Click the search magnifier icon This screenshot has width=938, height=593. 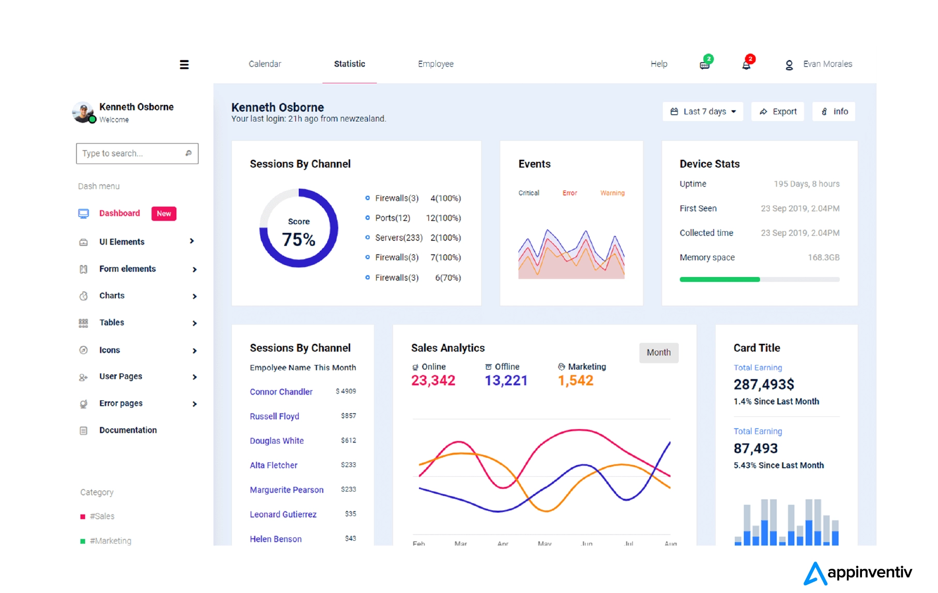click(189, 153)
